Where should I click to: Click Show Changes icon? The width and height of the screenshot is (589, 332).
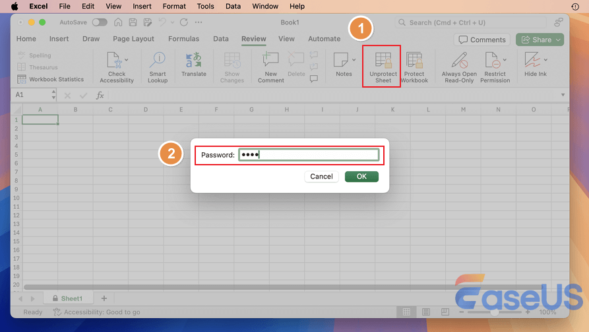point(232,60)
